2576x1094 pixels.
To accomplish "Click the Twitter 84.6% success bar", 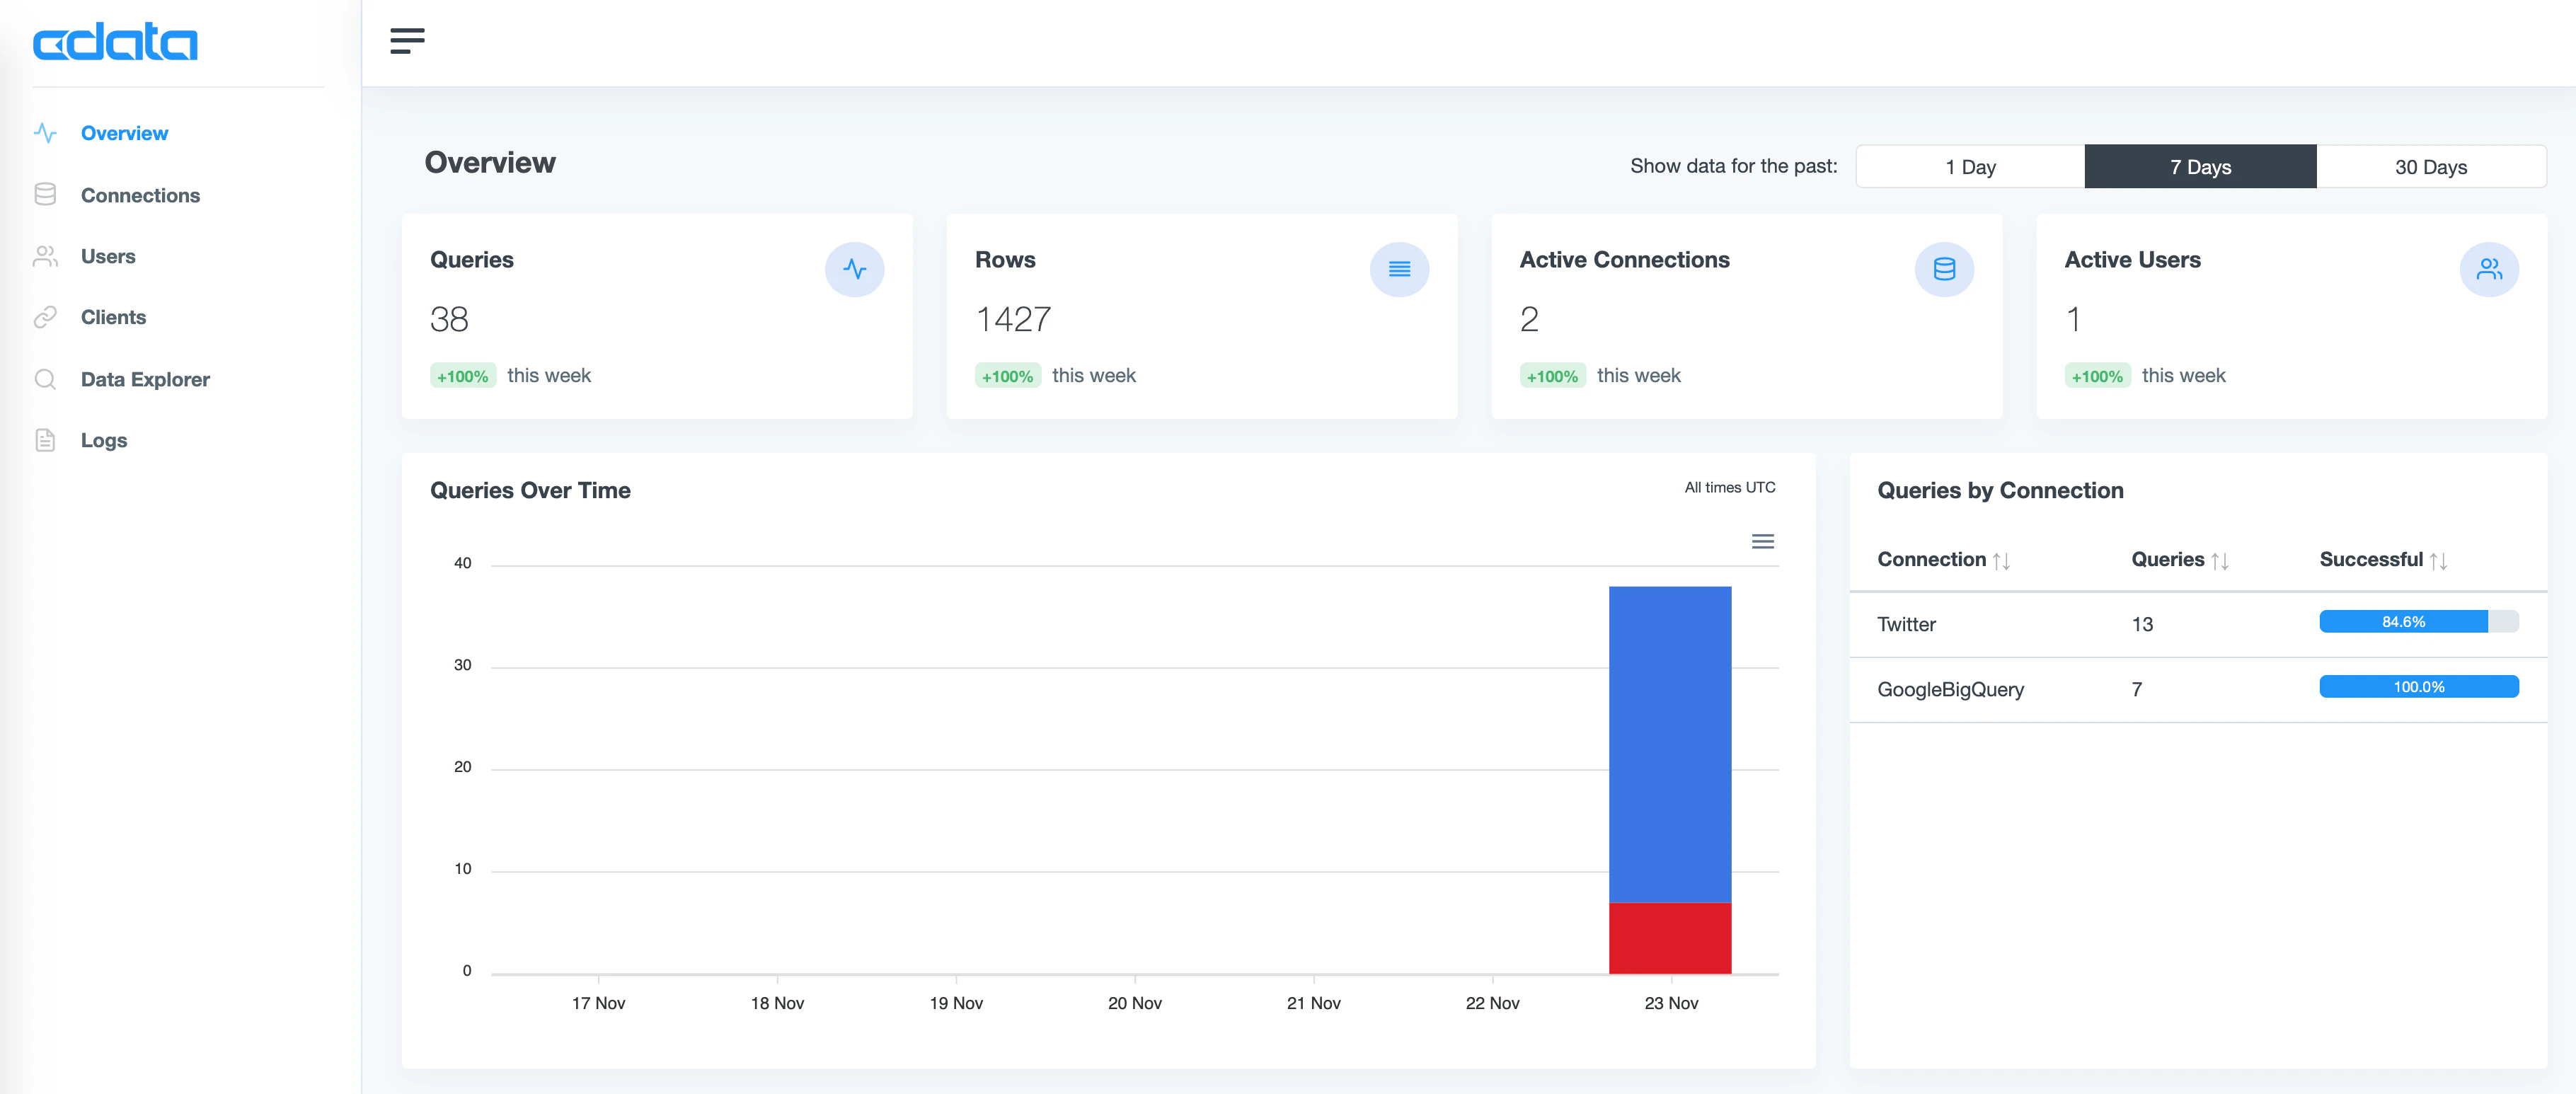I will (2419, 621).
